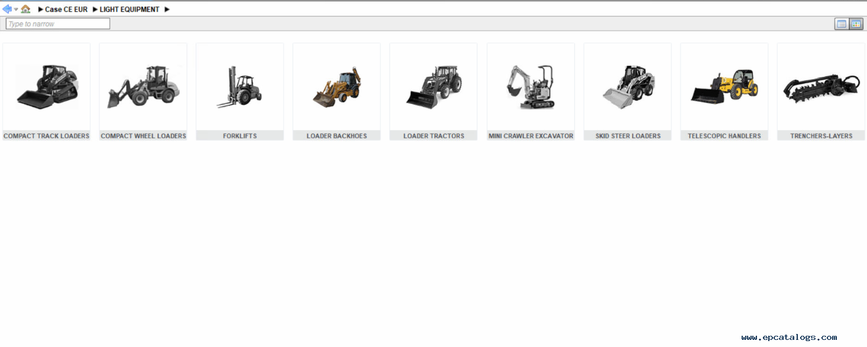Select the FORKLIFTS label
The height and width of the screenshot is (347, 867).
(x=240, y=136)
